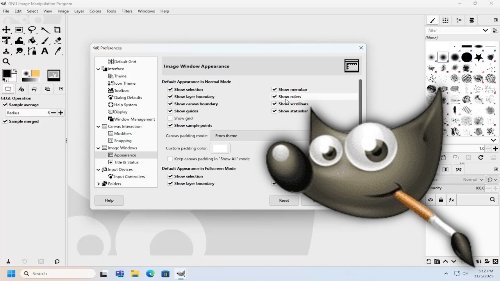
Task: Raise the layer with up arrow
Action: (x=445, y=261)
